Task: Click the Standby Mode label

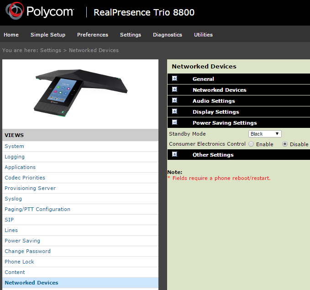Action: tap(187, 134)
